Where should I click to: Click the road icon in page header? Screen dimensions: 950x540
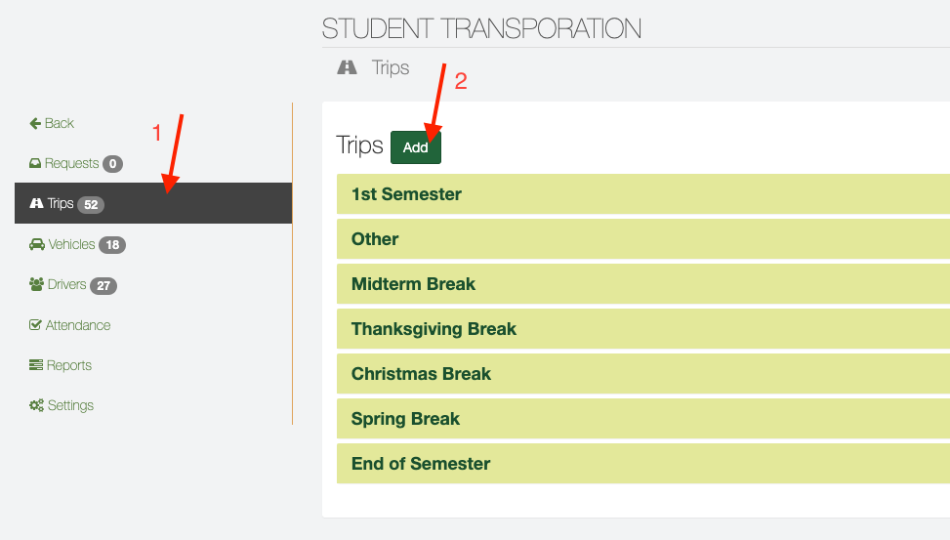347,67
